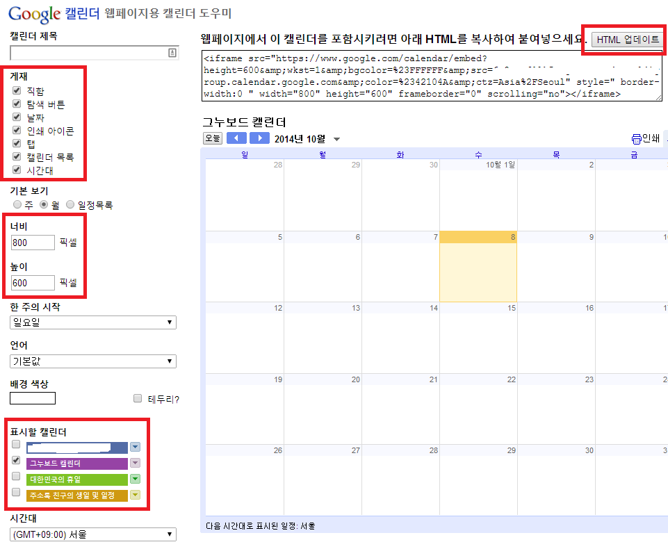Image resolution: width=668 pixels, height=549 pixels.
Task: Open the 한 주의 시작 dropdown
Action: coord(93,322)
